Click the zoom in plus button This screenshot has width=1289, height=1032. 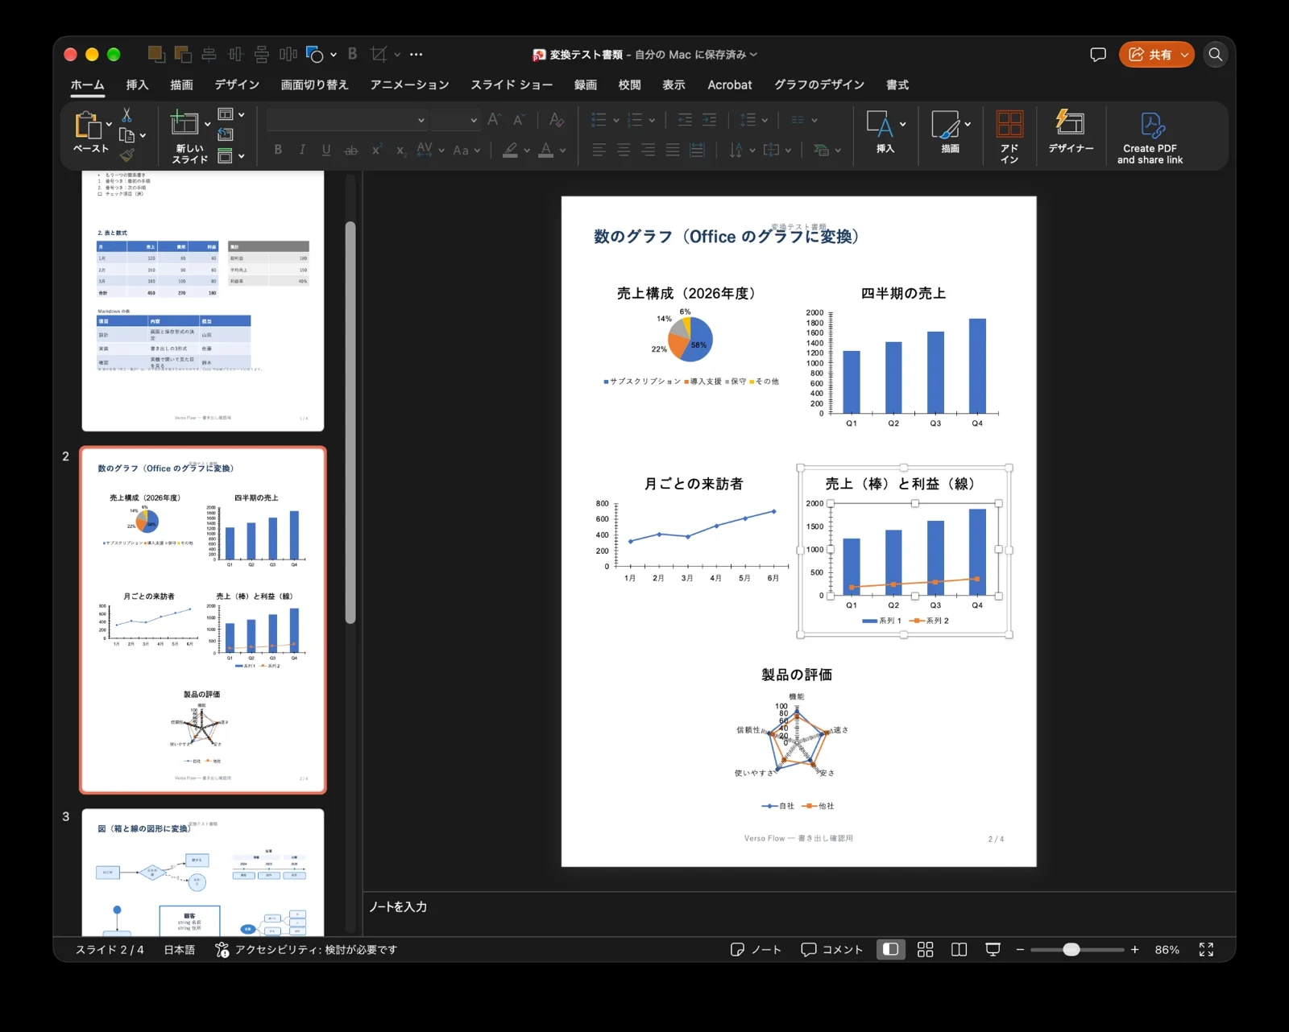1134,950
